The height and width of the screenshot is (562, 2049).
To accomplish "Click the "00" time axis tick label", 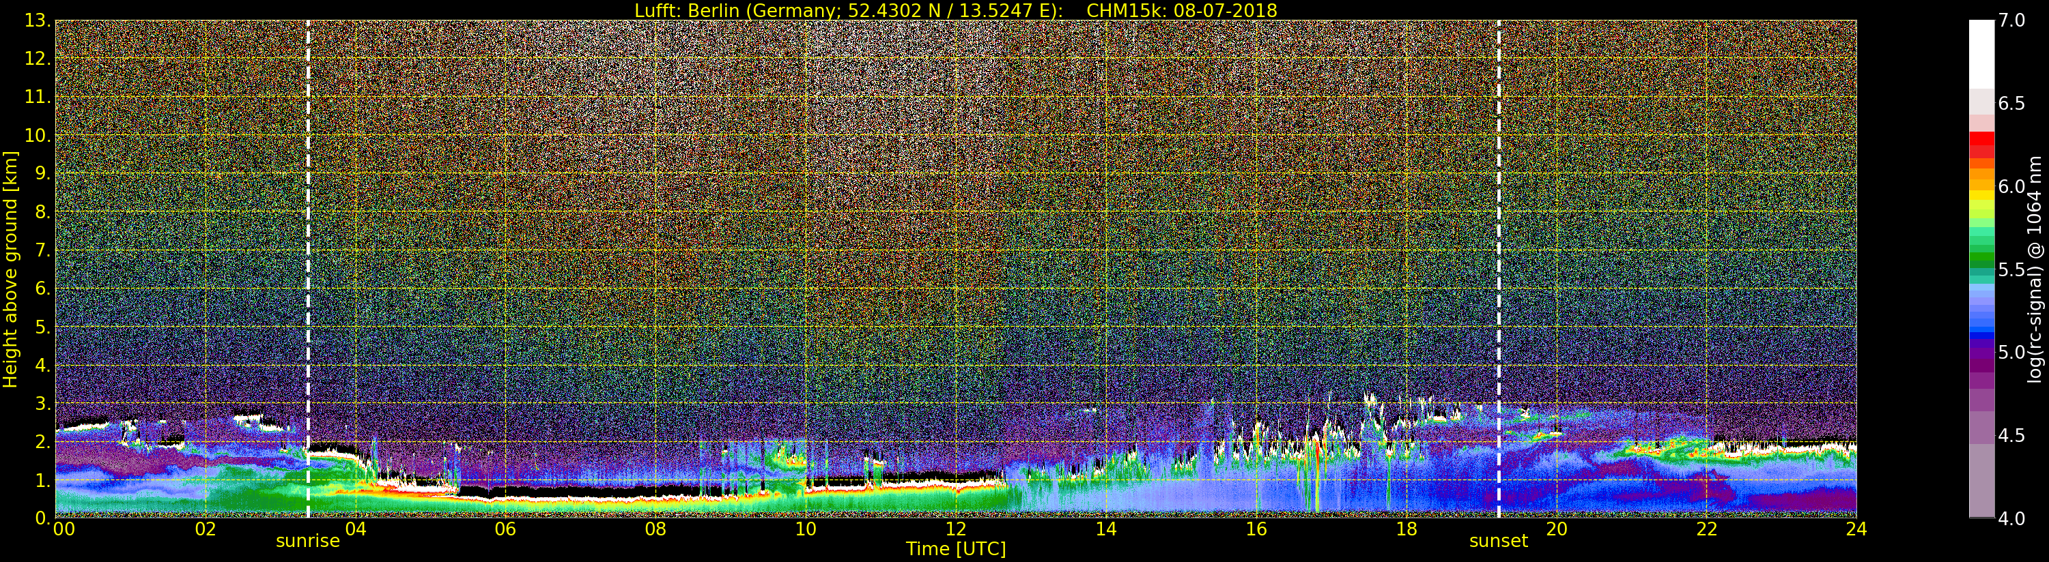I will pos(63,529).
